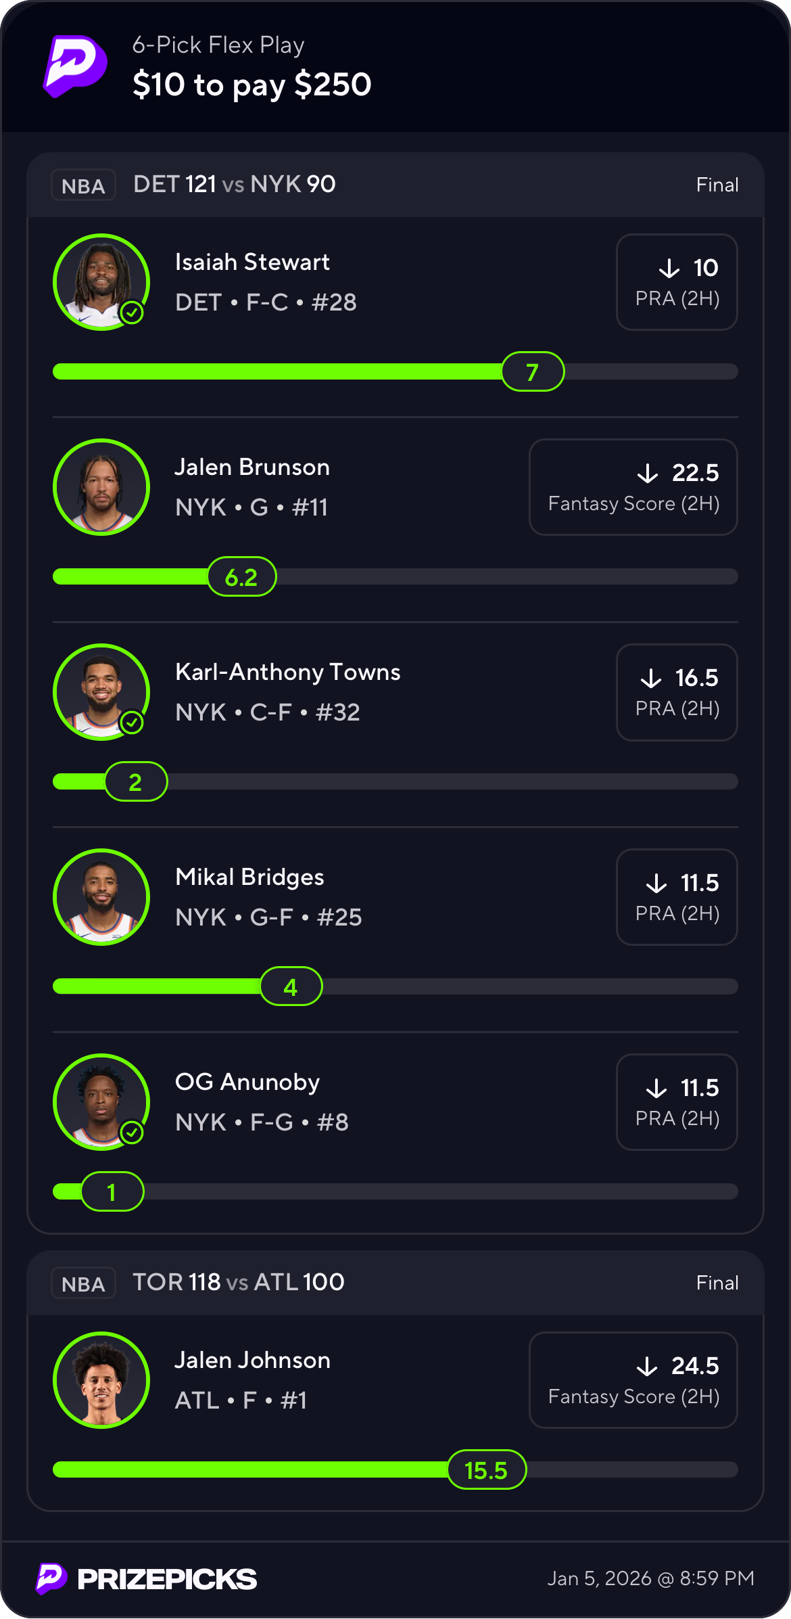Click the PrizePicks logo icon at top

(75, 66)
